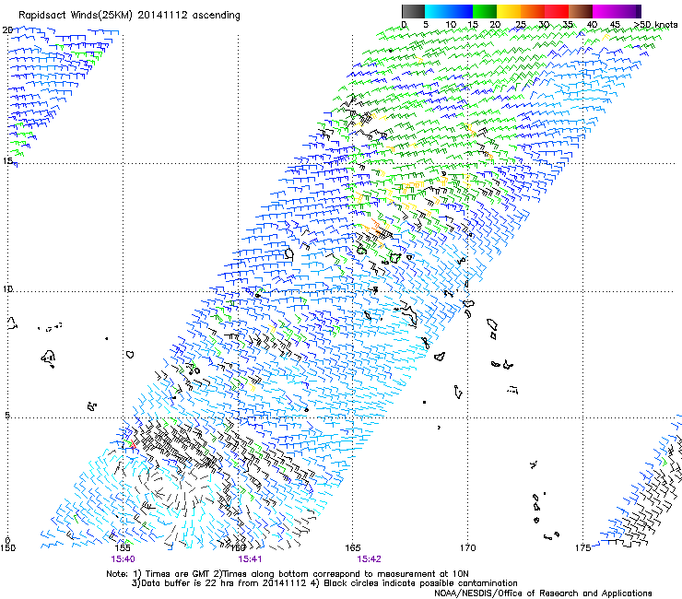
Task: Click the orange 25-30 knots color band
Action: click(533, 11)
